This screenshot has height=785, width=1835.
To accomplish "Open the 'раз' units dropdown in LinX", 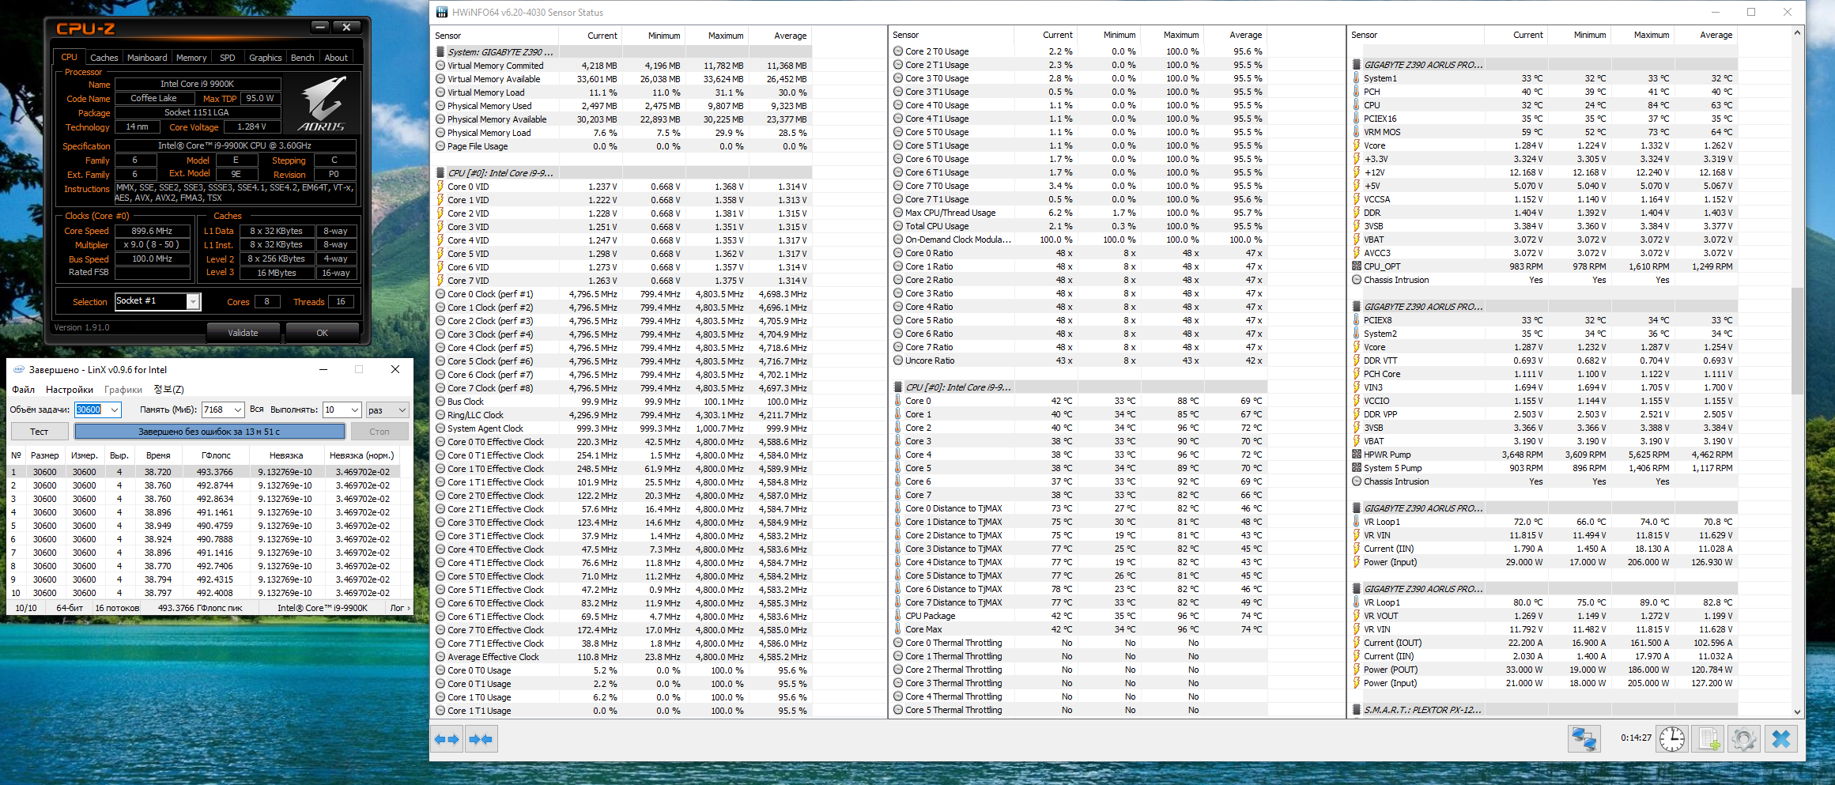I will pos(402,409).
